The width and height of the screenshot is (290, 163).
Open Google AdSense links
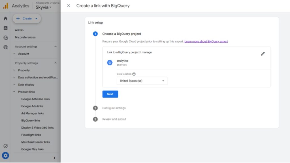pyautogui.click(x=35, y=99)
